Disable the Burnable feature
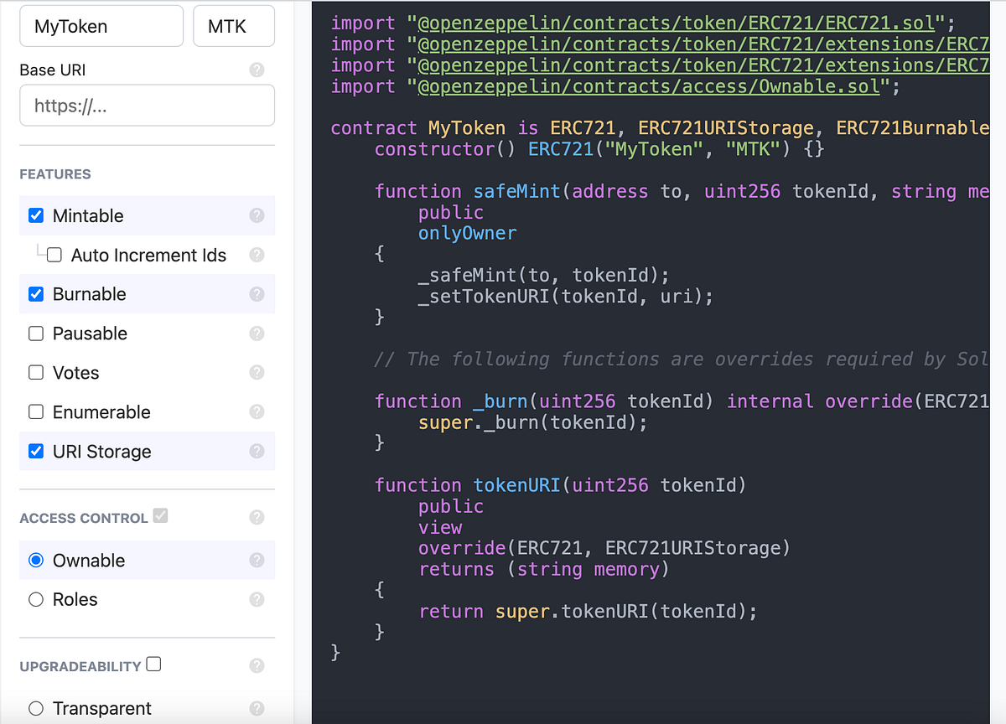This screenshot has width=1006, height=724. [35, 294]
